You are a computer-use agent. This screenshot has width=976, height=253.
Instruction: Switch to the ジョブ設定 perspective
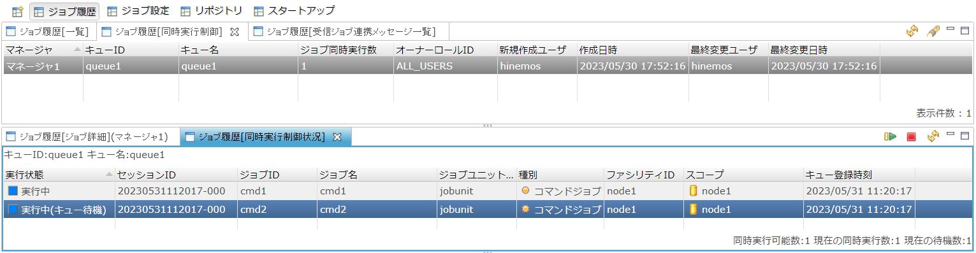tap(138, 11)
